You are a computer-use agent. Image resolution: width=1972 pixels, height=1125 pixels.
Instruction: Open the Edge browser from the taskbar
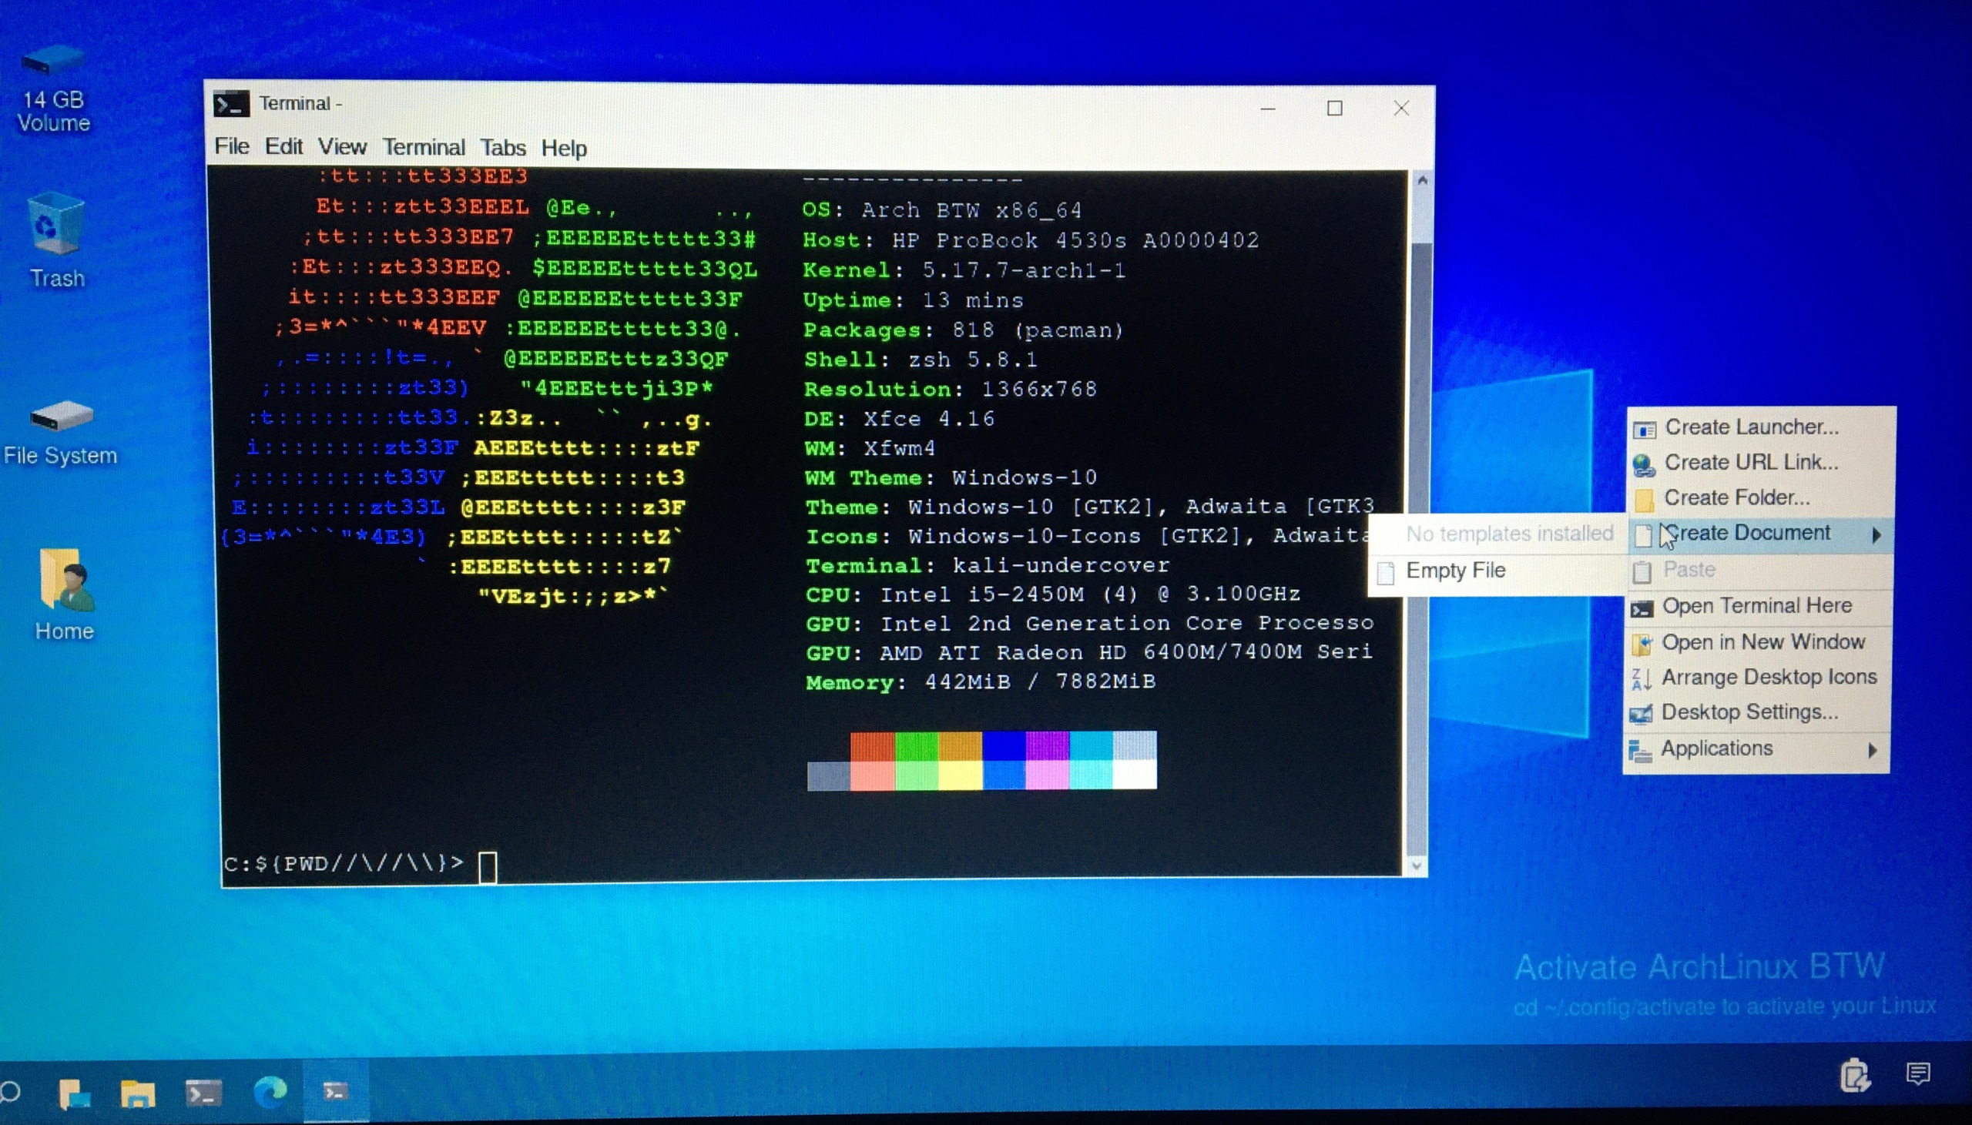click(270, 1093)
